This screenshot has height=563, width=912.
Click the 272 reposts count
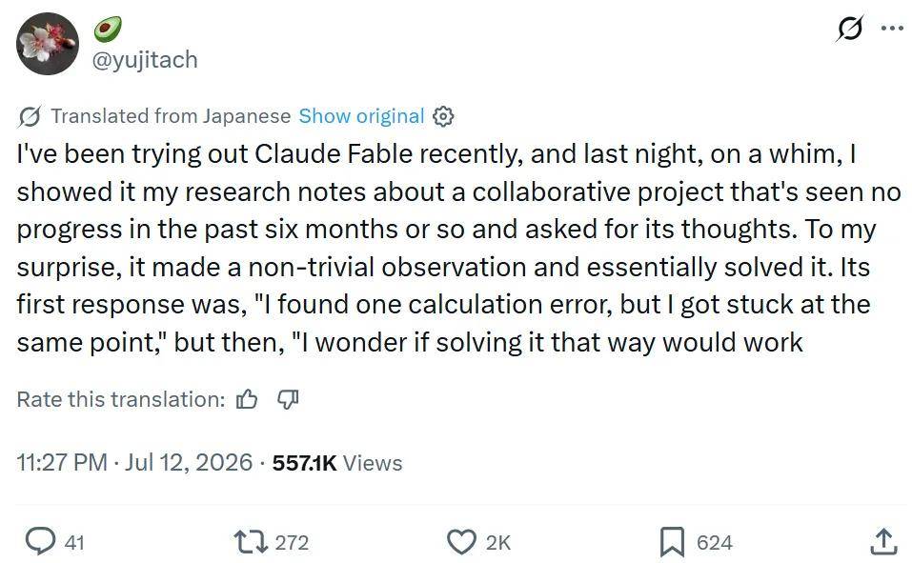tap(292, 543)
